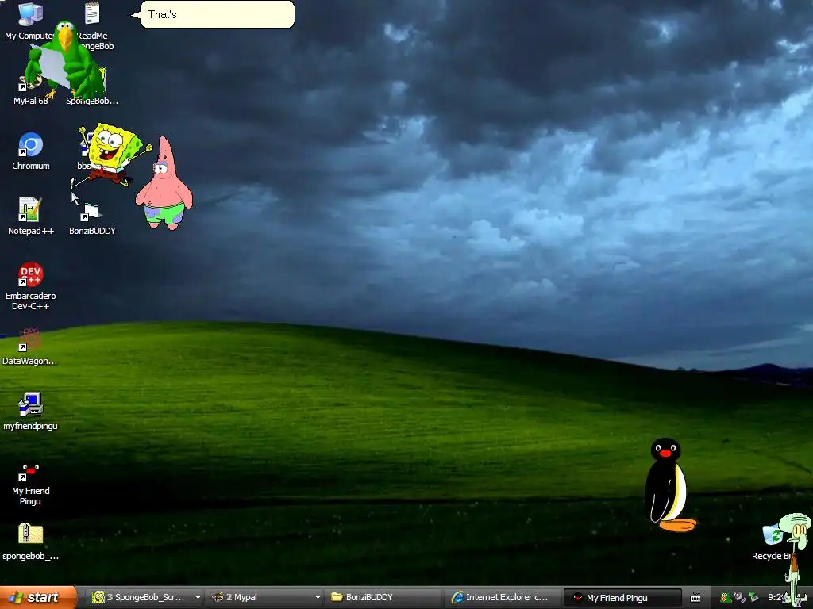Click the green parrot tray icon
Viewport: 813px width, 609px height.
point(726,598)
